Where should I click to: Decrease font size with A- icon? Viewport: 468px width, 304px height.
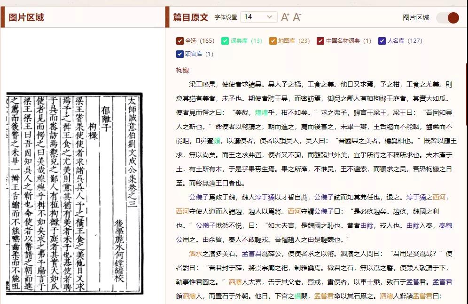[x=297, y=17]
